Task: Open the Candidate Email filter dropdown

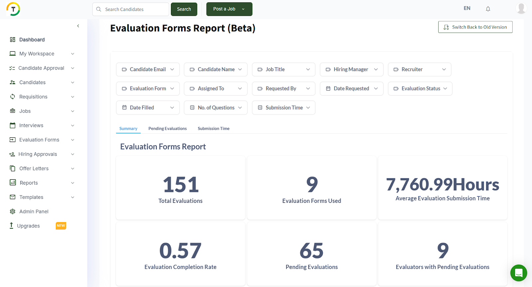Action: tap(148, 70)
